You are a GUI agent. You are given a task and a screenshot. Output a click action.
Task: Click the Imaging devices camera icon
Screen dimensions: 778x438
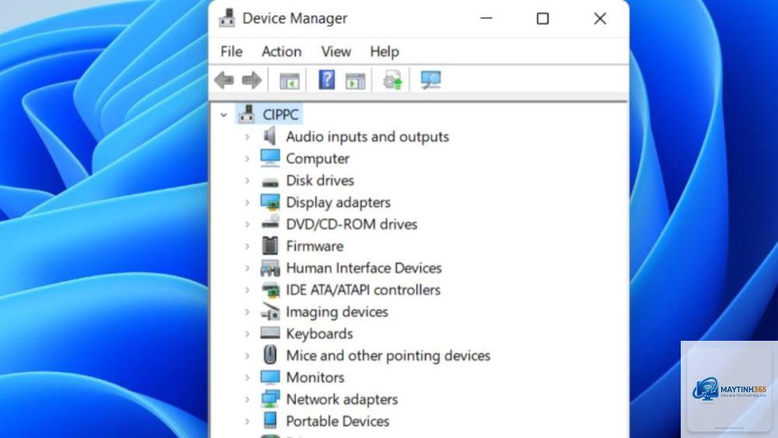pyautogui.click(x=270, y=311)
